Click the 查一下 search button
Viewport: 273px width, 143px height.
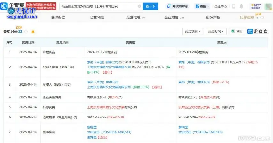(x=151, y=6)
